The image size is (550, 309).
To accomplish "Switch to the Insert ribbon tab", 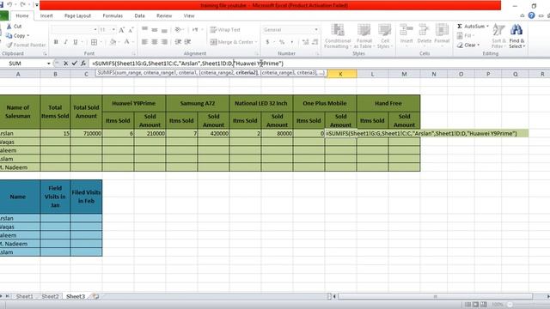I will point(46,15).
